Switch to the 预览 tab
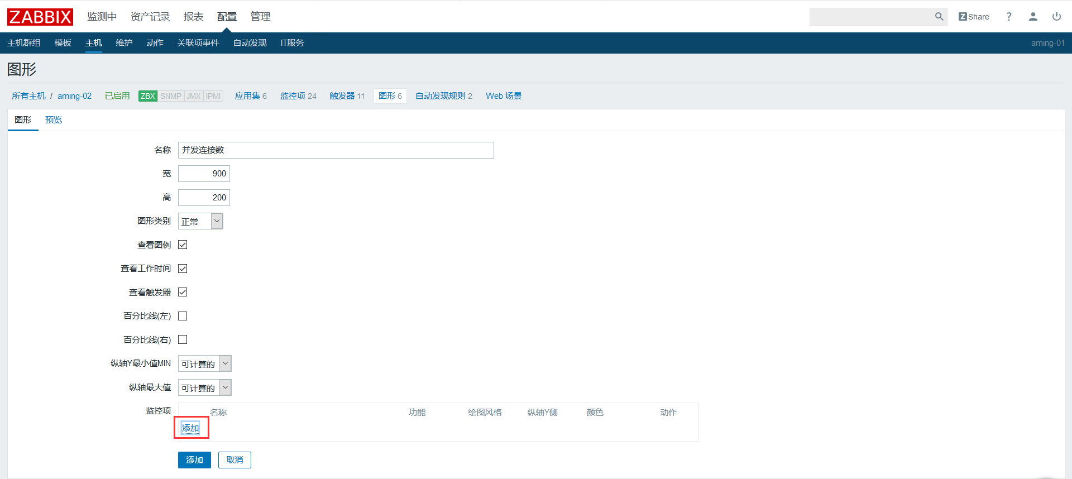The width and height of the screenshot is (1072, 479). [x=54, y=120]
